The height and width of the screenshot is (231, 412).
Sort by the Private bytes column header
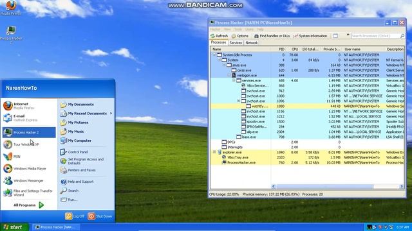[x=331, y=49]
